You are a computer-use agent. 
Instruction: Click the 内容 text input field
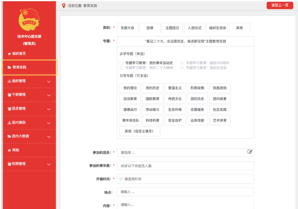(185, 205)
